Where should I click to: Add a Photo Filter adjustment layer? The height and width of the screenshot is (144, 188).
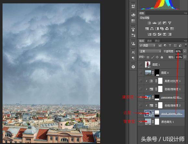(162, 29)
